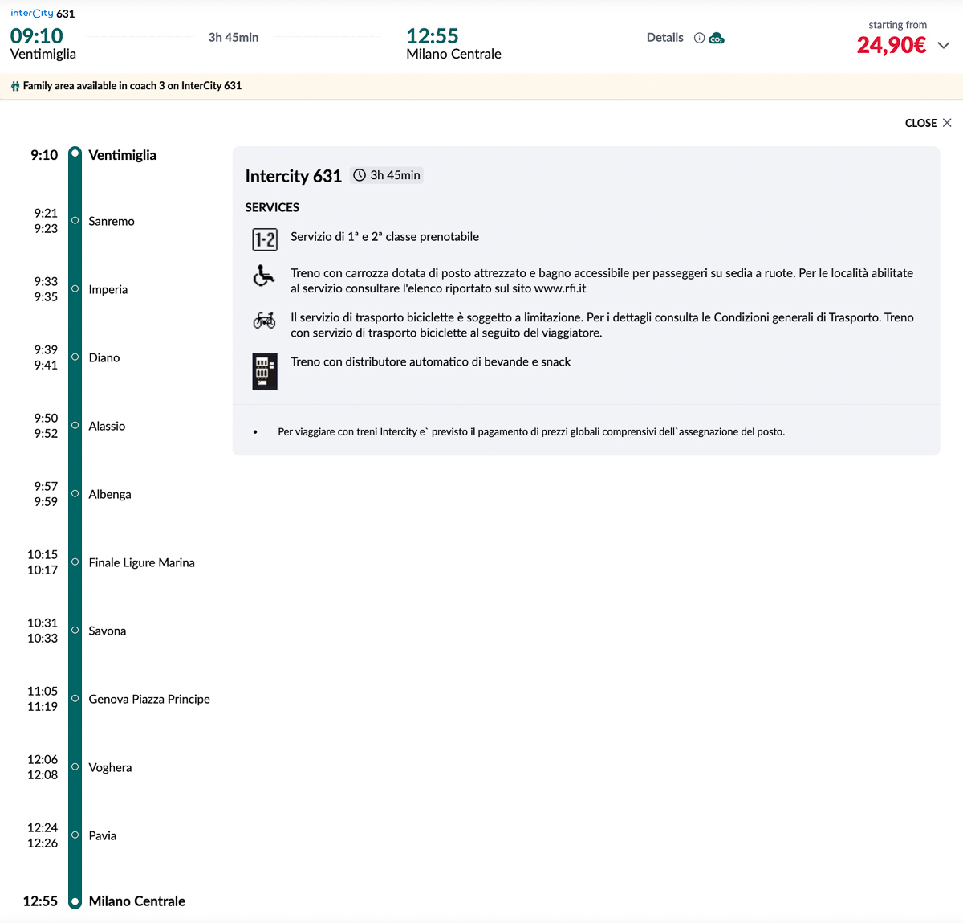
Task: Select the Ventimiglia departure stop marker
Action: [x=75, y=153]
